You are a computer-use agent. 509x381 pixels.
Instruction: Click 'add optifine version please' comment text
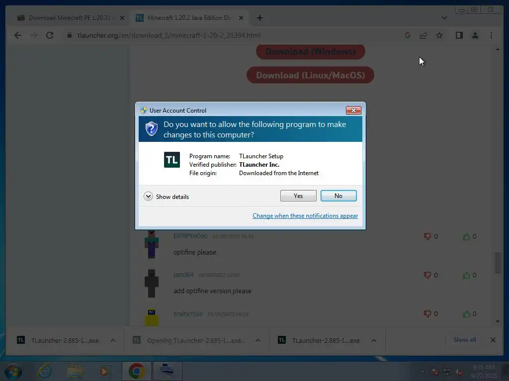(212, 291)
